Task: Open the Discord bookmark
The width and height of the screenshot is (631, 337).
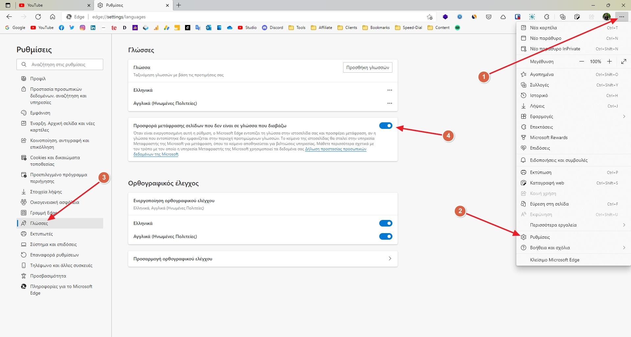Action: (x=272, y=28)
